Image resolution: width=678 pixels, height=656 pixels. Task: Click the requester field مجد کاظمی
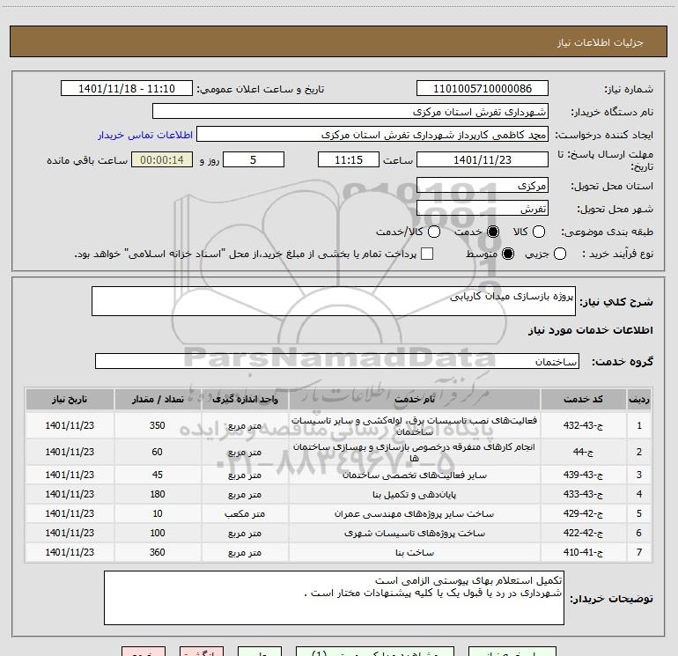coord(372,135)
